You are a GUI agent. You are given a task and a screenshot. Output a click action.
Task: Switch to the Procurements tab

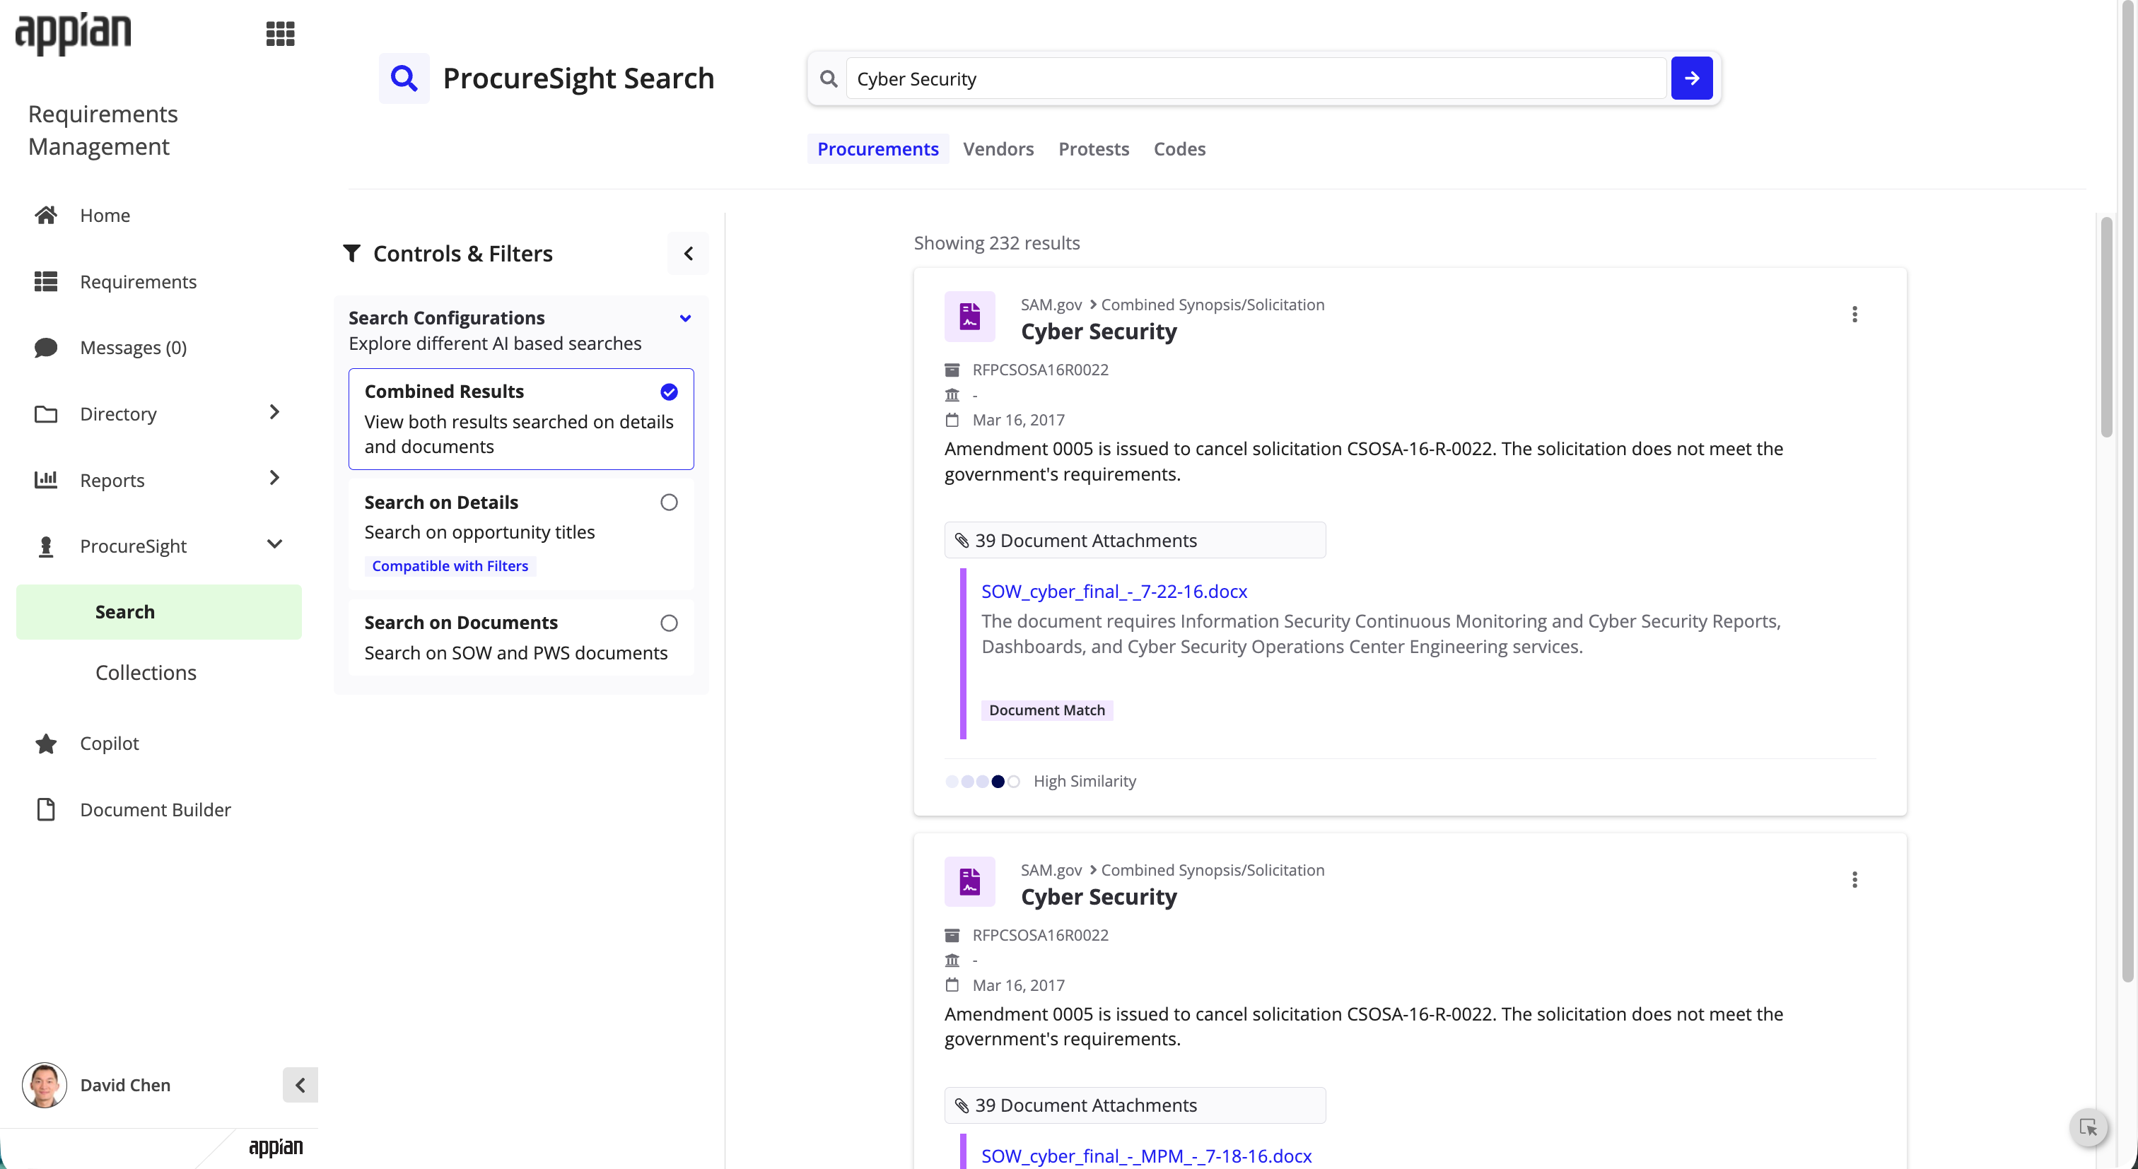pos(877,148)
